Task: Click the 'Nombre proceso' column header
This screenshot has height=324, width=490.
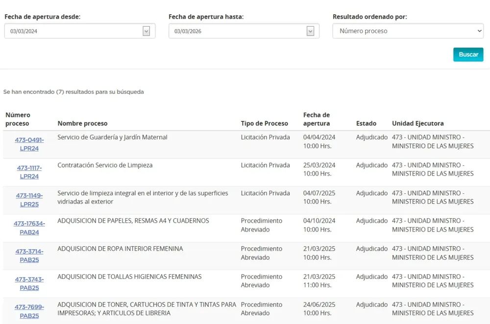Action: 82,123
